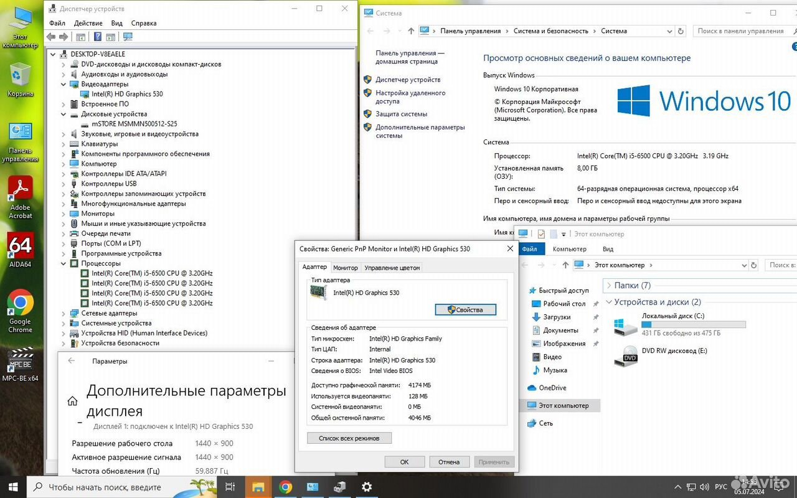Click Дополнительные параметры системы link

pos(420,131)
